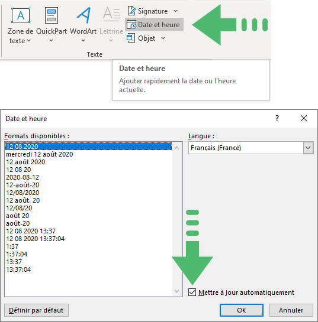Click the Date et heure calendar icon
The image size is (318, 322).
(131, 24)
